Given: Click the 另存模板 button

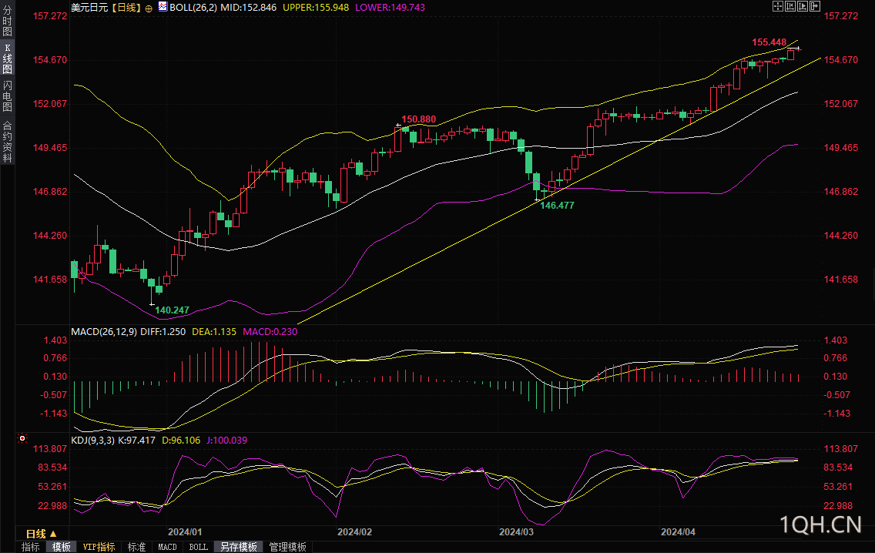Looking at the screenshot, I should click(x=239, y=547).
